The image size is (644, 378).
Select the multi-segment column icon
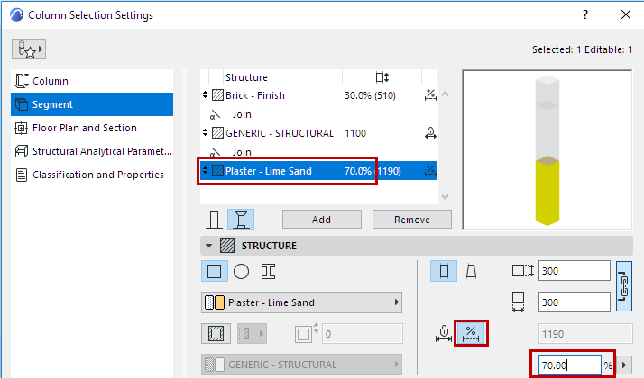click(x=241, y=219)
